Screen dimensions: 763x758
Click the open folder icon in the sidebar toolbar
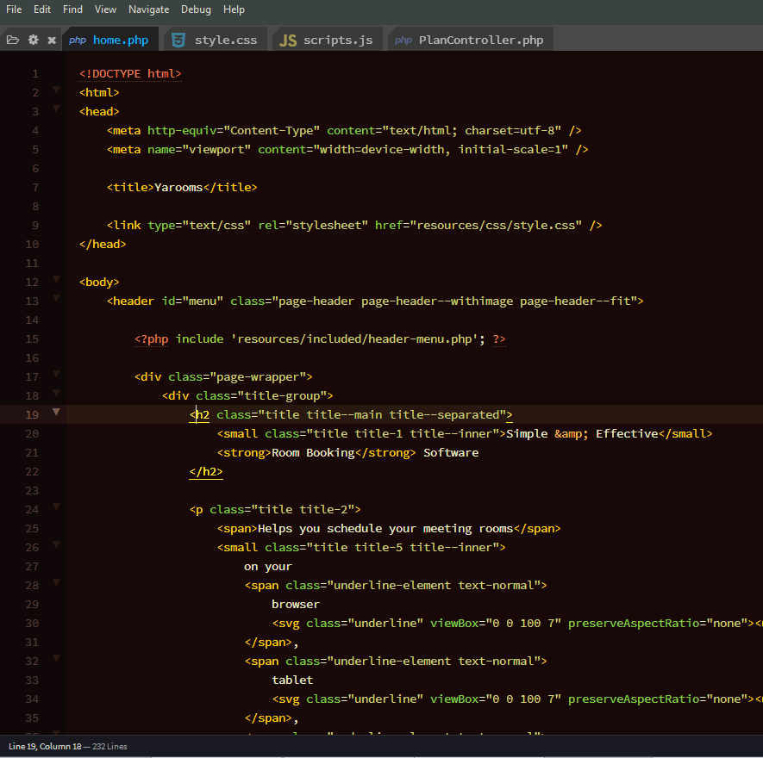12,40
